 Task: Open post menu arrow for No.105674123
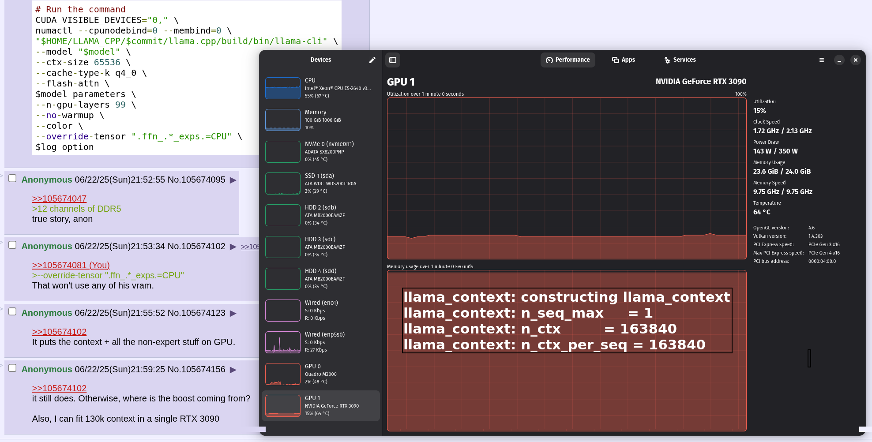233,314
